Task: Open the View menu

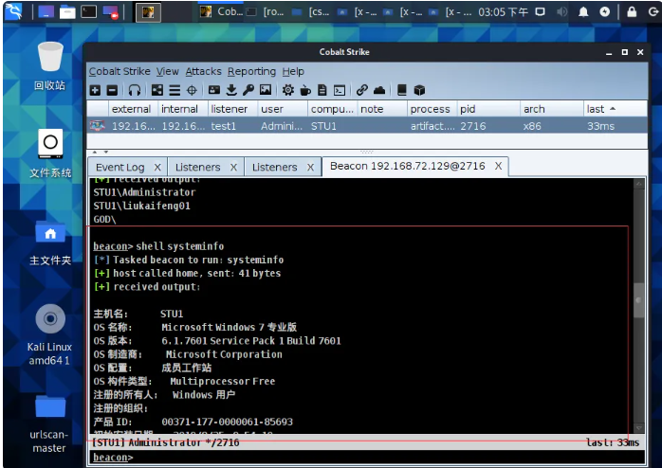Action: (168, 72)
